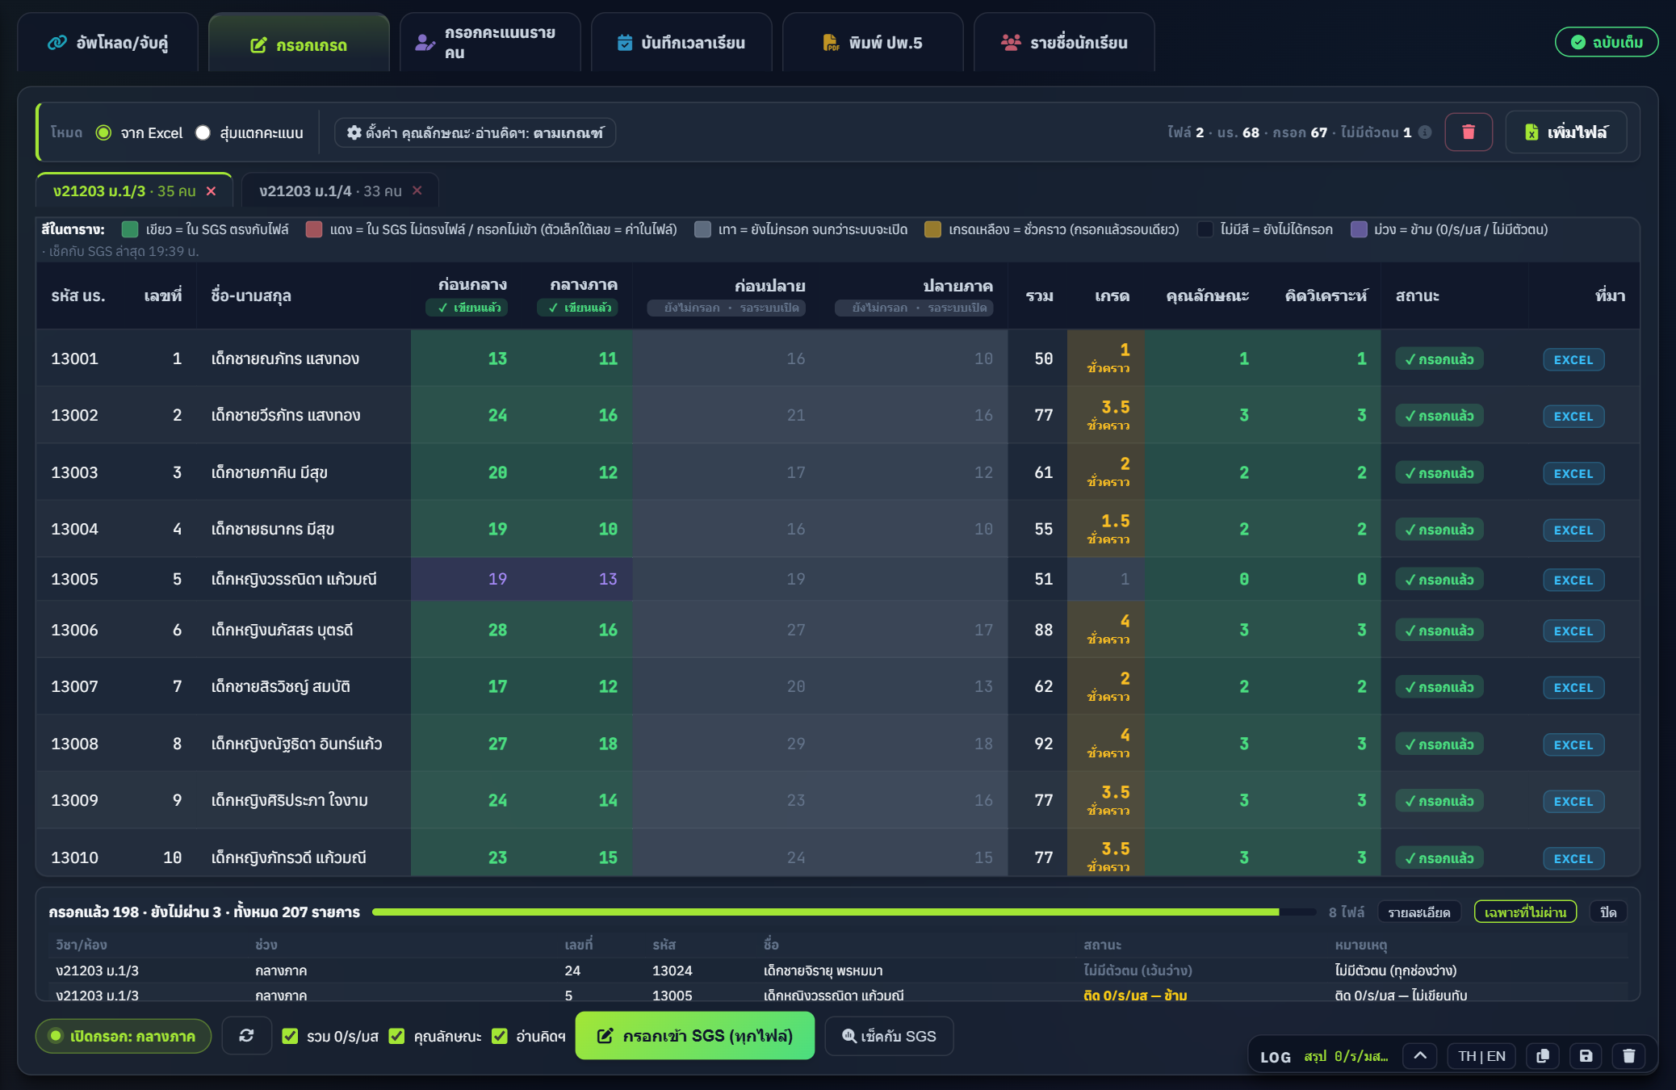This screenshot has width=1676, height=1090.
Task: Expand the LOG panel with chevron
Action: pyautogui.click(x=1420, y=1055)
